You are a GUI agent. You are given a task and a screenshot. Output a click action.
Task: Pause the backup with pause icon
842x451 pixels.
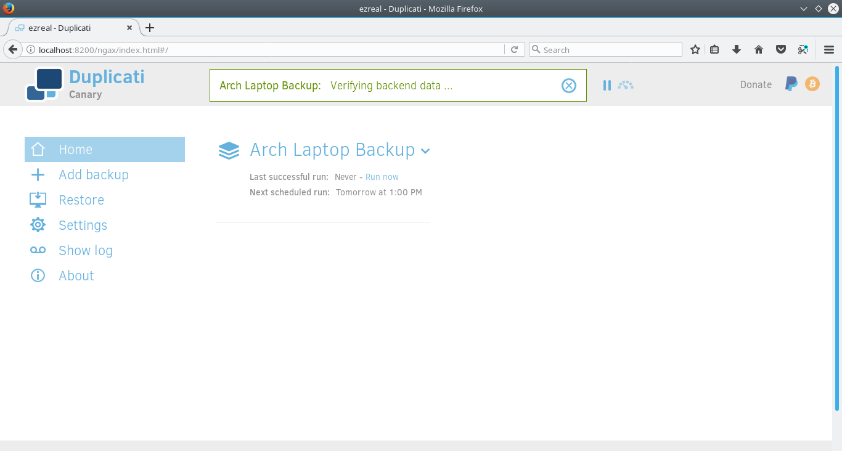coord(607,86)
